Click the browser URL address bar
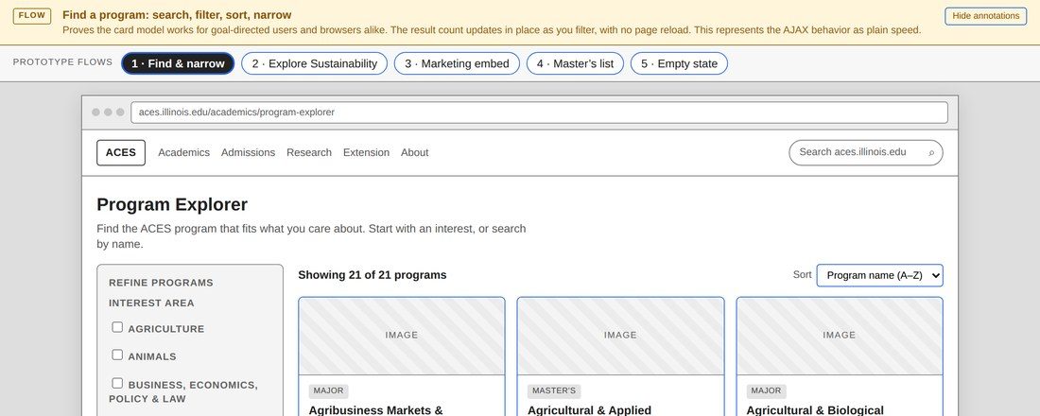The height and width of the screenshot is (416, 1040). (539, 113)
